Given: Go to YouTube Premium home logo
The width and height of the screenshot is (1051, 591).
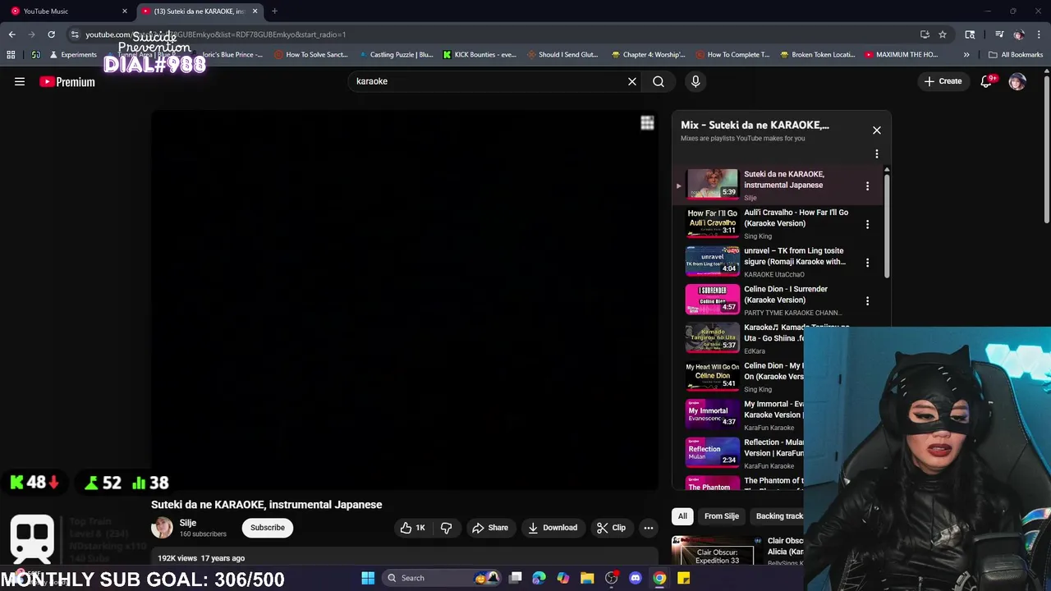Looking at the screenshot, I should click(67, 81).
